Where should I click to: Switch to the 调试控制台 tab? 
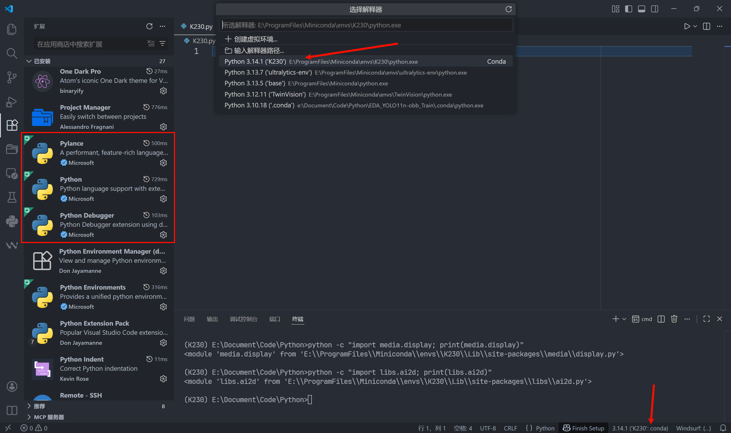[243, 319]
